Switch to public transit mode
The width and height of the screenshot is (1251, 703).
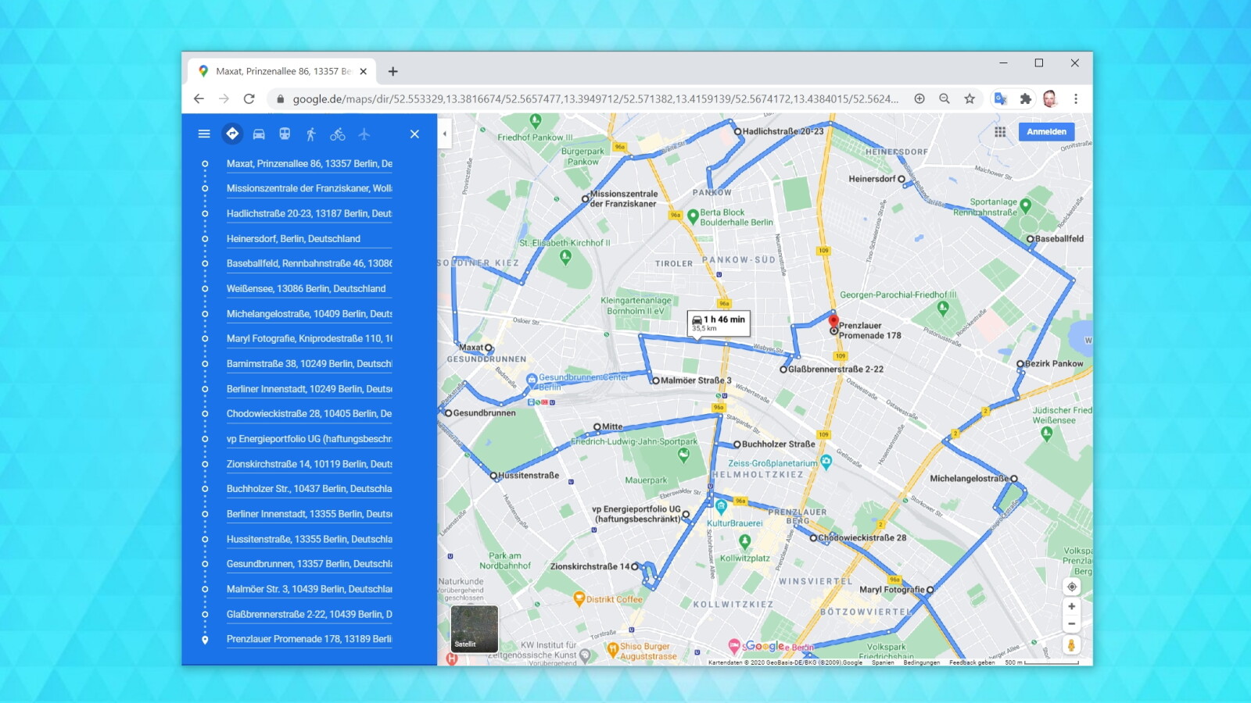pos(285,134)
